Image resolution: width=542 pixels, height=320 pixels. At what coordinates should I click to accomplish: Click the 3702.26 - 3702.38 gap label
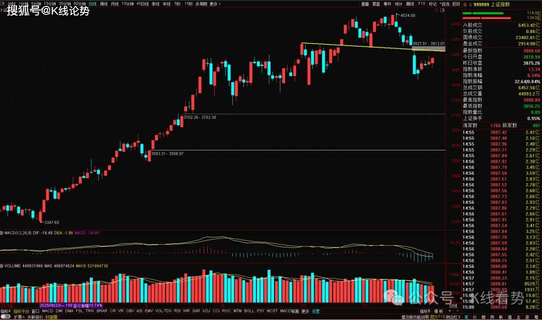200,118
